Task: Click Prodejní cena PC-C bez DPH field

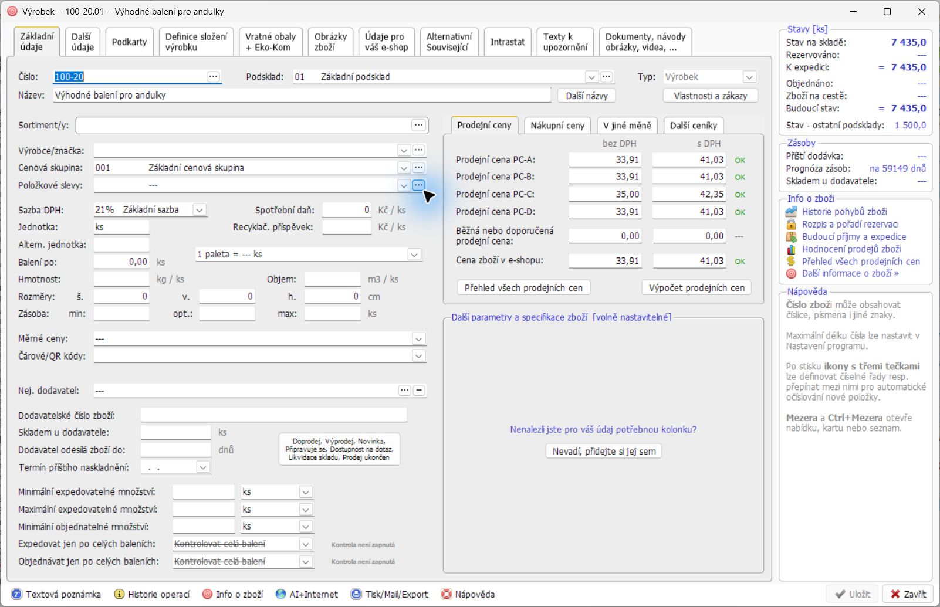Action: 605,194
